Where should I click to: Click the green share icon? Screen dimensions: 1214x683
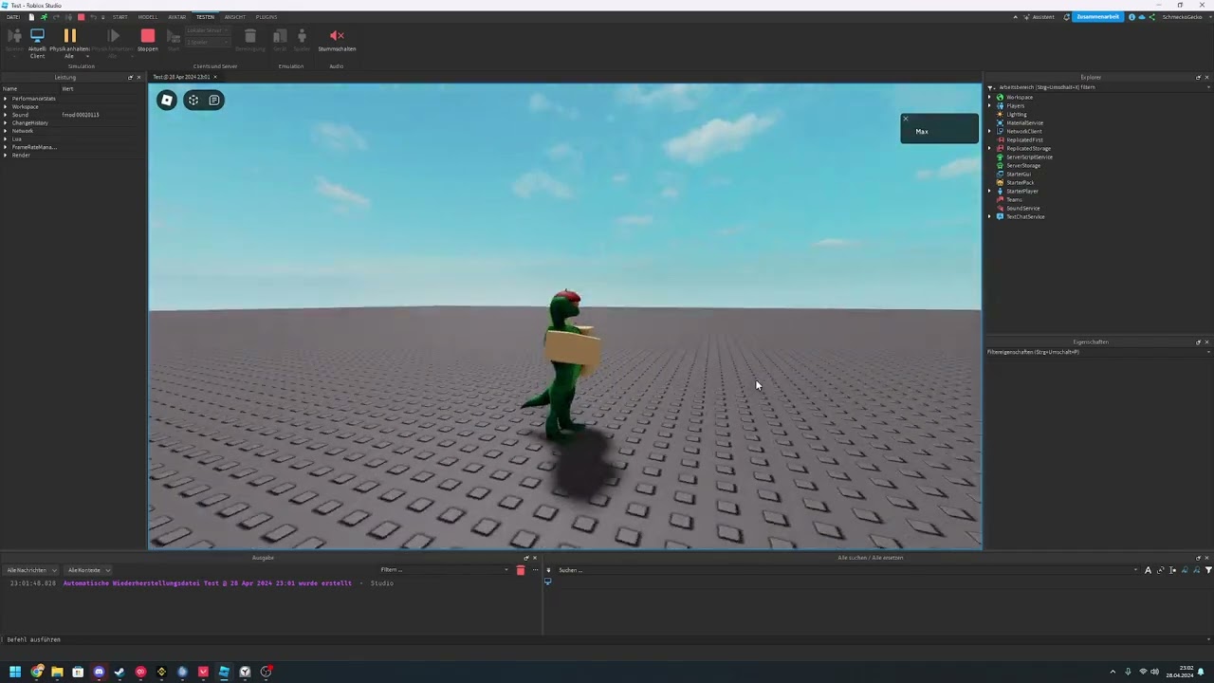click(1152, 17)
